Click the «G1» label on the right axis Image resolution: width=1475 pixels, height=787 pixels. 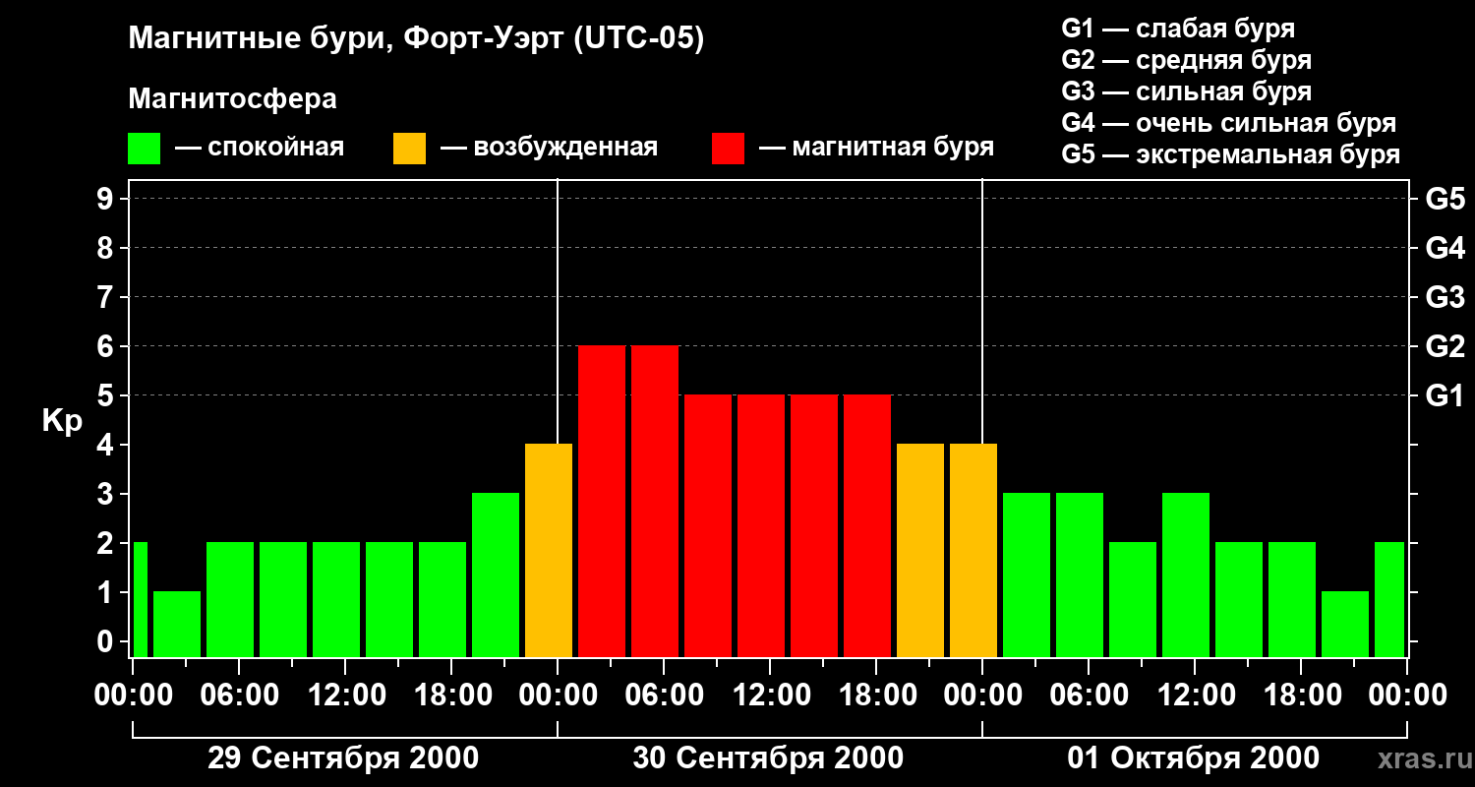(1445, 395)
